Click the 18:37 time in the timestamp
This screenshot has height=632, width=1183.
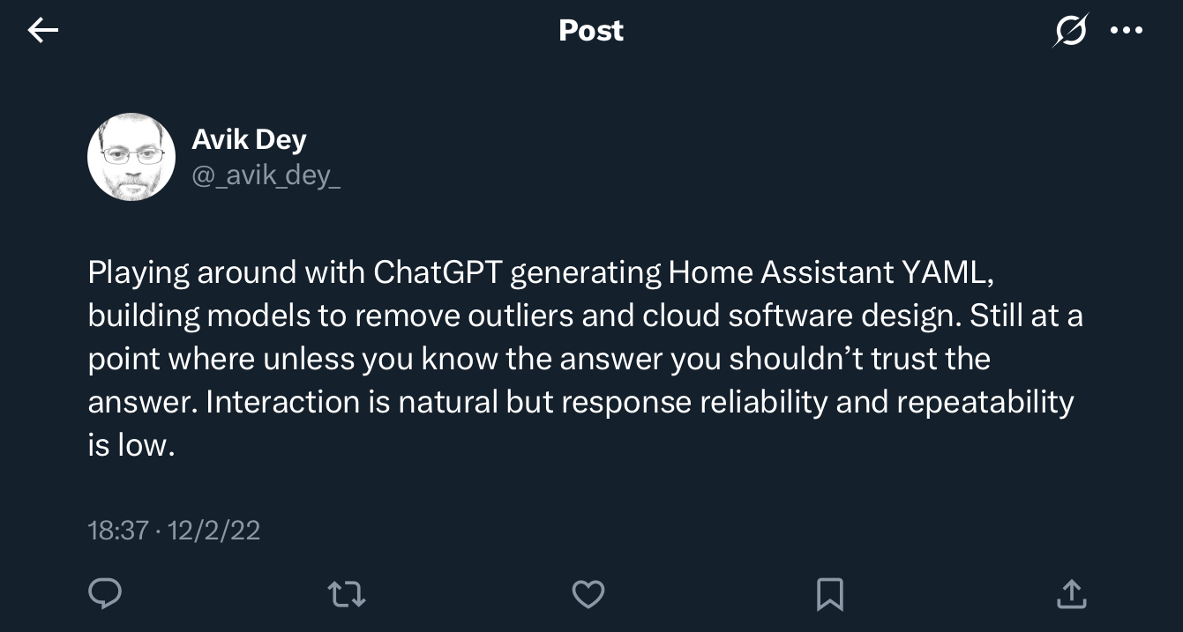(117, 530)
